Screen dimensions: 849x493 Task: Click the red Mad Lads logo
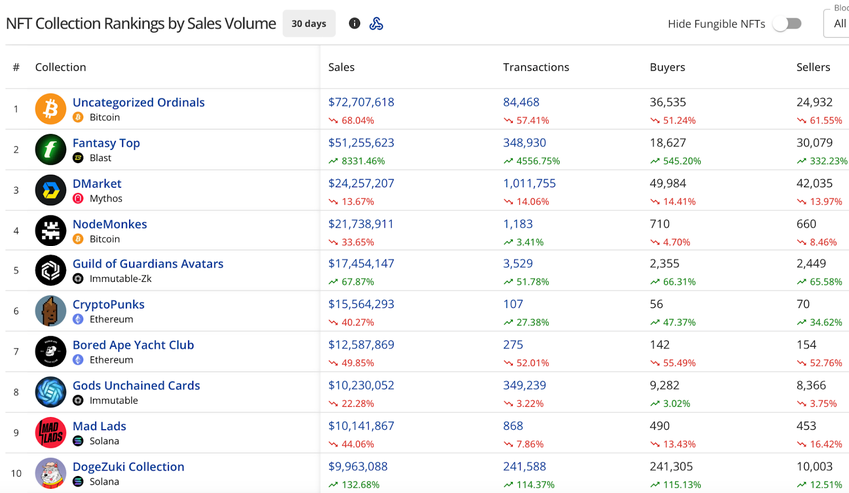coord(50,432)
